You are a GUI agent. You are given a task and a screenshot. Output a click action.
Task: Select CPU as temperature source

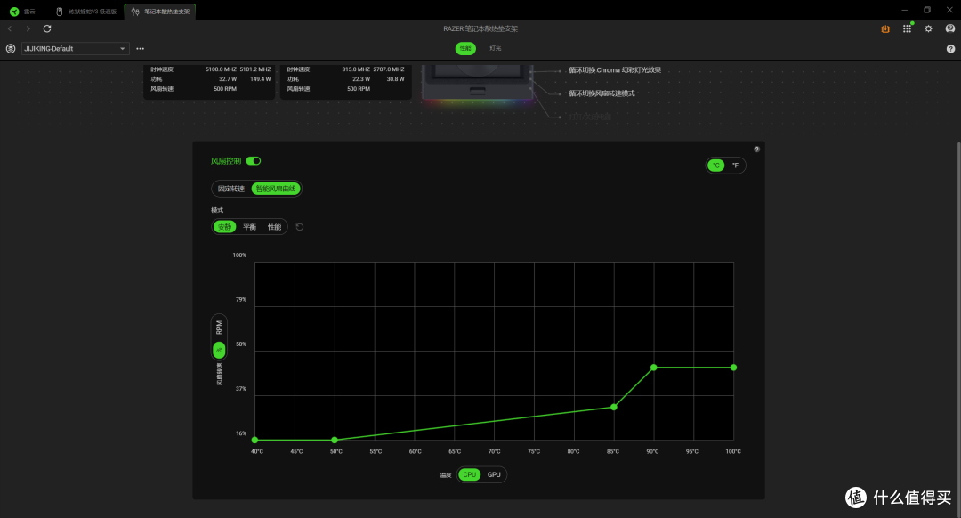tap(470, 474)
